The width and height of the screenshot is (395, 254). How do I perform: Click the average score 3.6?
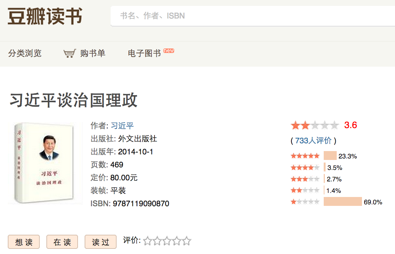click(351, 125)
